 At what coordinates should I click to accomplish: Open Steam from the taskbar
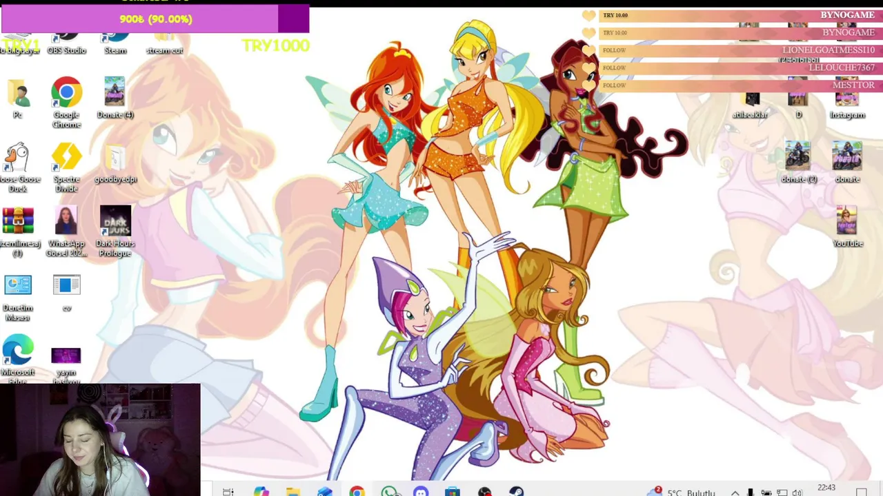pos(516,491)
